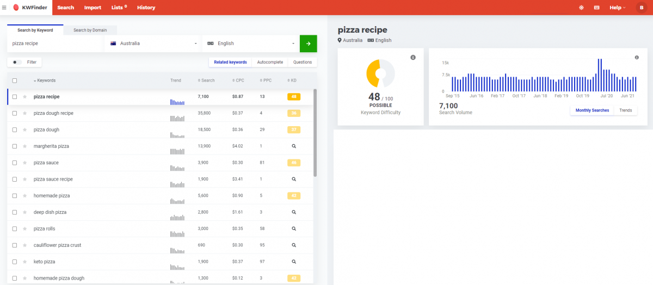Star the pizza sauce recipe keyword
The width and height of the screenshot is (653, 285).
coord(24,179)
